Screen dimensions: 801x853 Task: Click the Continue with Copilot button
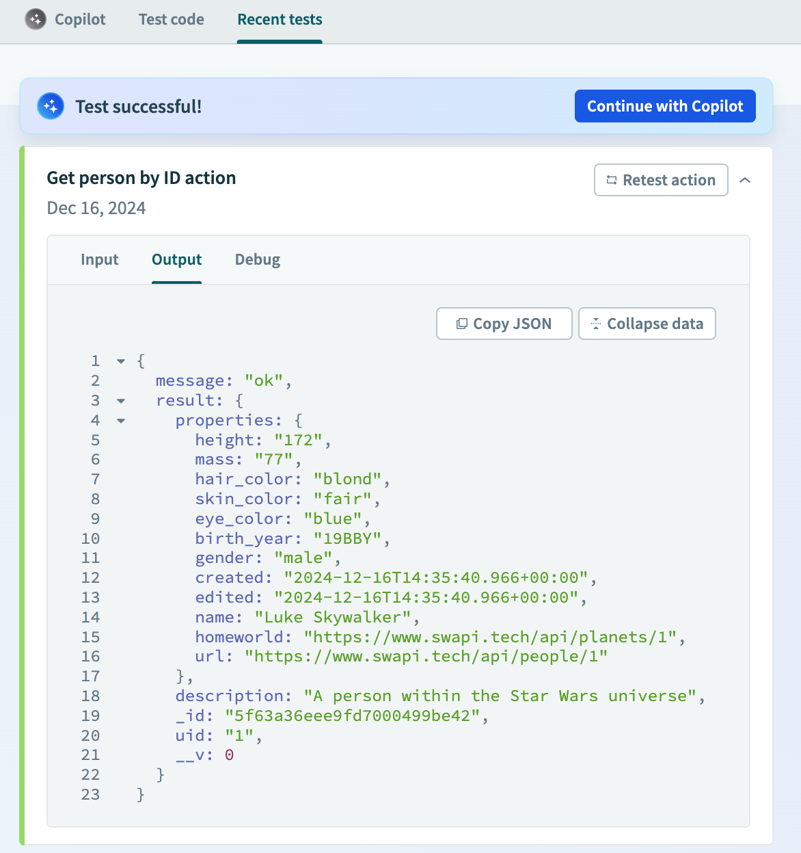click(x=664, y=106)
